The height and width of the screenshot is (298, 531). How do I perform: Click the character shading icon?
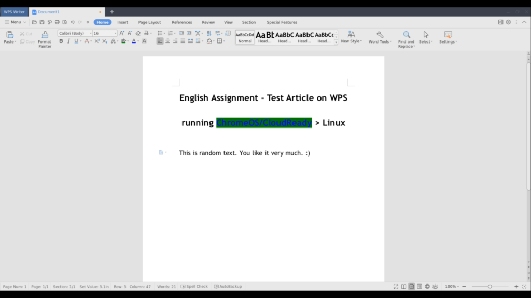(144, 41)
